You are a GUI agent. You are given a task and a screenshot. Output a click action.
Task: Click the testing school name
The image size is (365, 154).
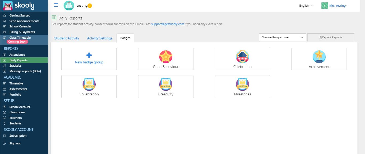pyautogui.click(x=82, y=6)
